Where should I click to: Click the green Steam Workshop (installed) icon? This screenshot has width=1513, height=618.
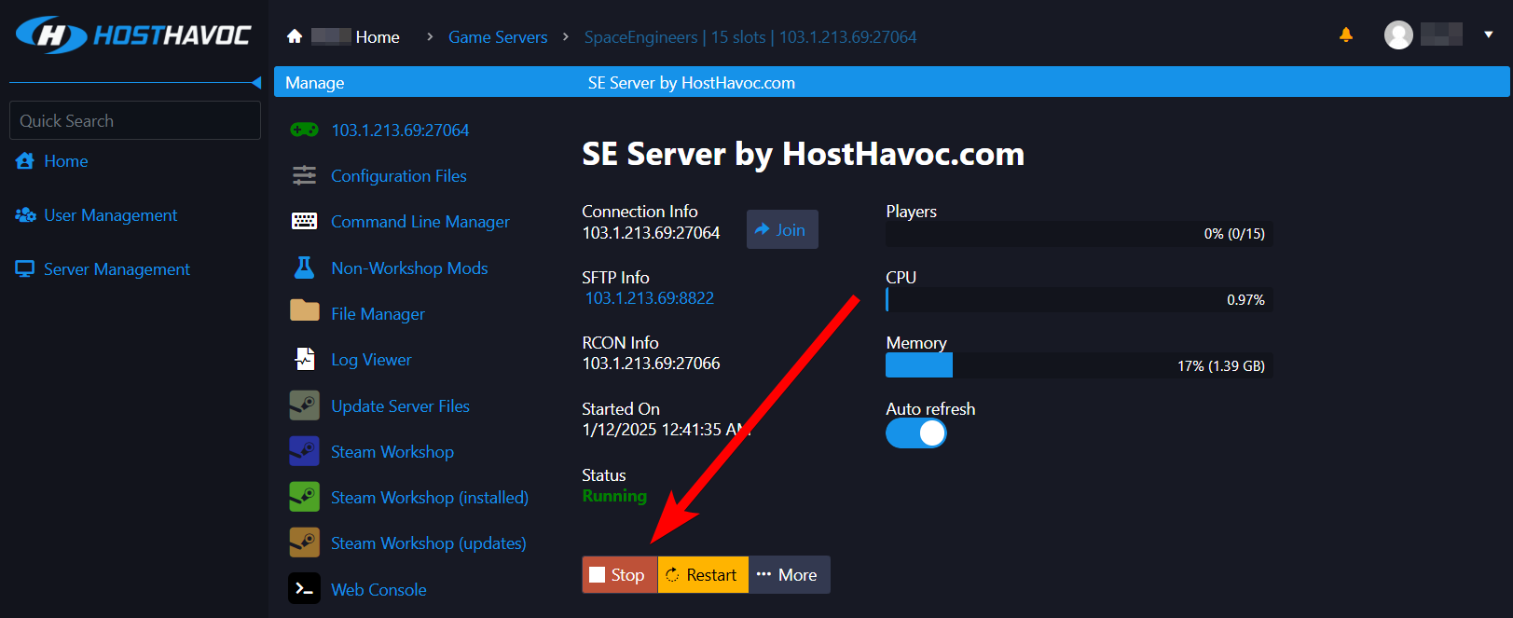tap(304, 497)
